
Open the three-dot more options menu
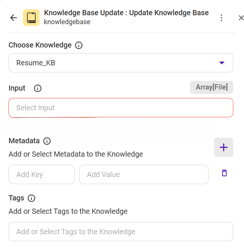click(x=221, y=17)
